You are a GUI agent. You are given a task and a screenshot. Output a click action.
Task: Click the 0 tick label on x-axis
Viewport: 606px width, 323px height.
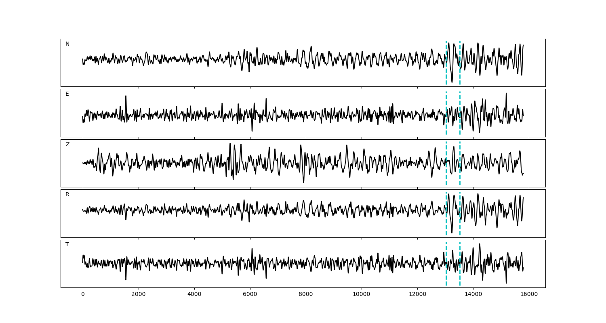tap(83, 294)
